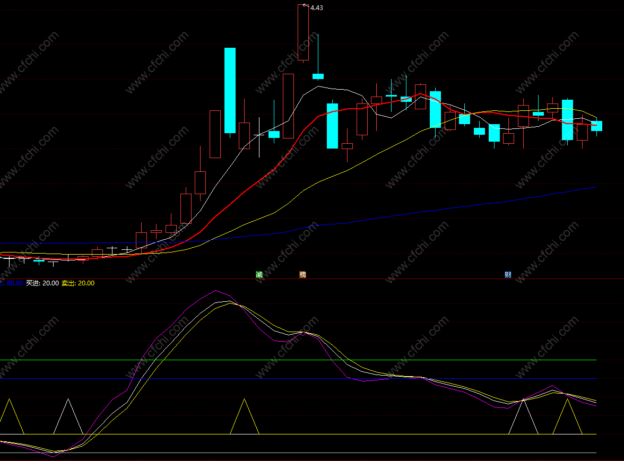Click the 4.43 high price label

click(x=316, y=7)
